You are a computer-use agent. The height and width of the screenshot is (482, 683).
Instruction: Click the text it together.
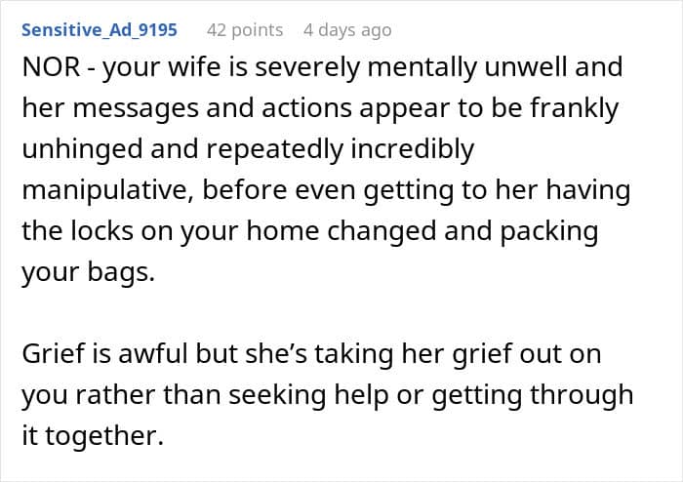point(93,435)
